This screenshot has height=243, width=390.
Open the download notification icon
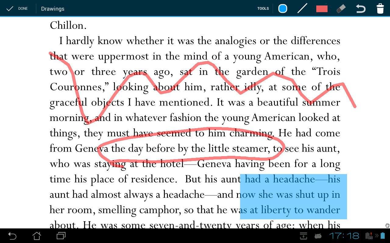pyautogui.click(x=303, y=236)
